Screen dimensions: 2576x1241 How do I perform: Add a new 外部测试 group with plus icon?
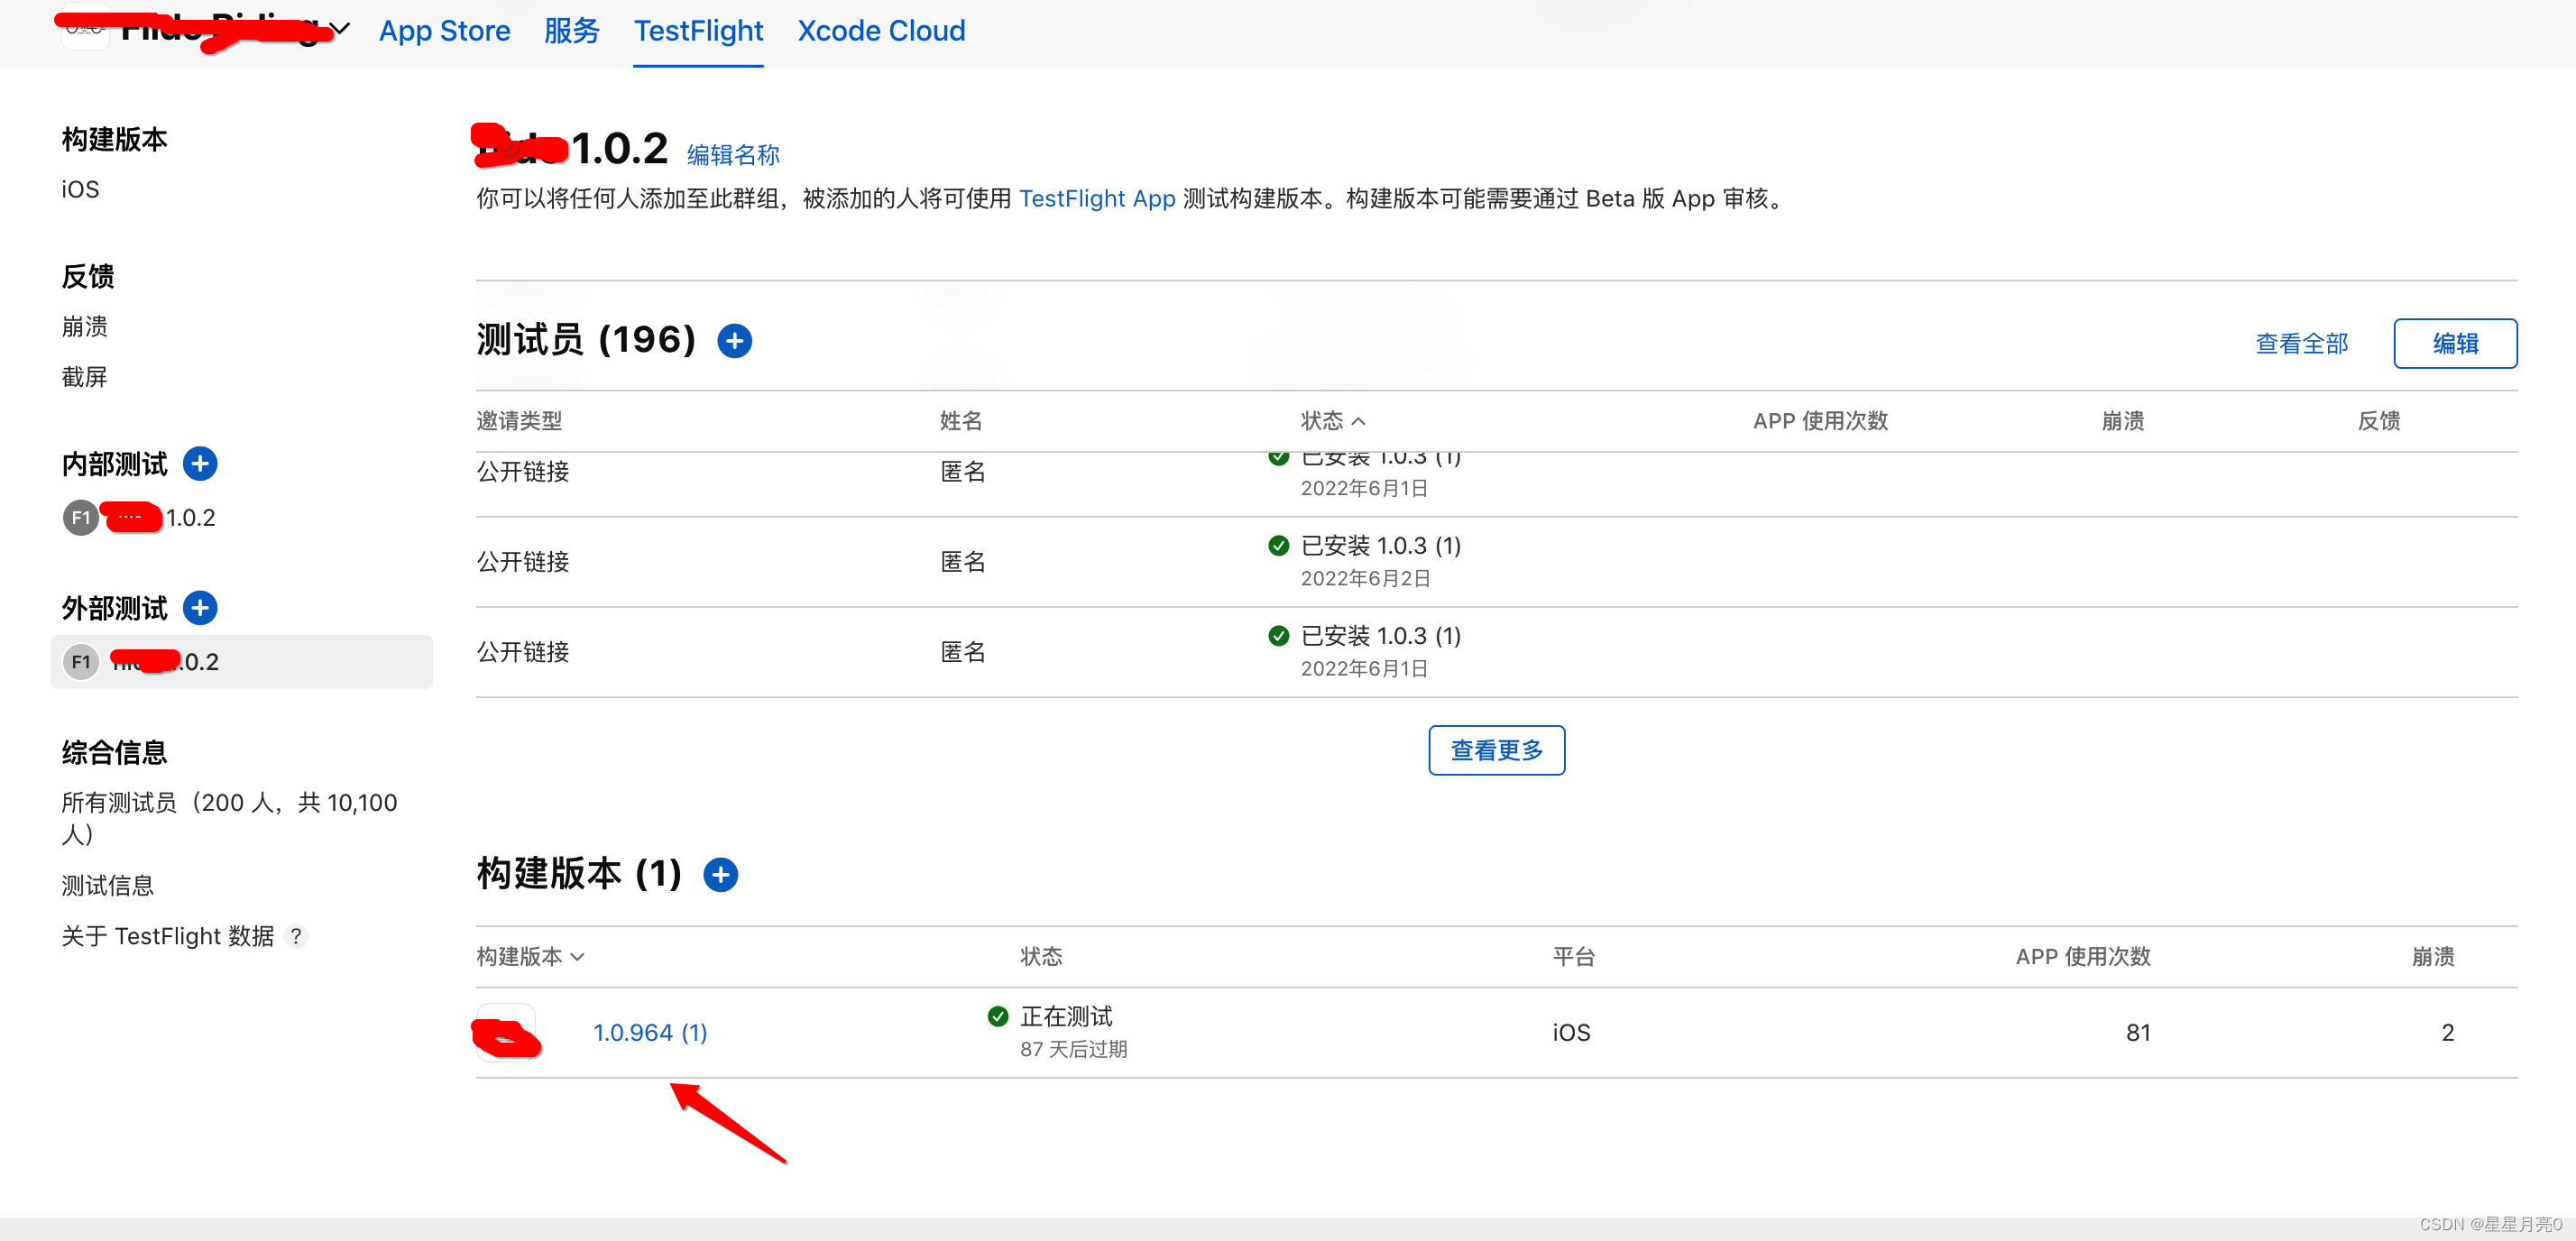tap(200, 608)
